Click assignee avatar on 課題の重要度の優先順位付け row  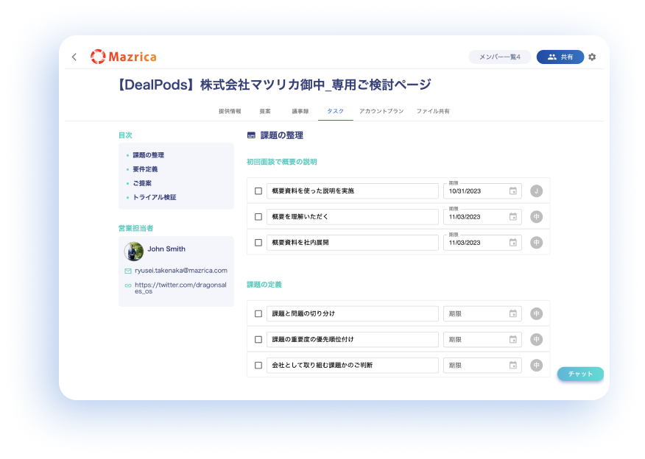[x=537, y=339]
